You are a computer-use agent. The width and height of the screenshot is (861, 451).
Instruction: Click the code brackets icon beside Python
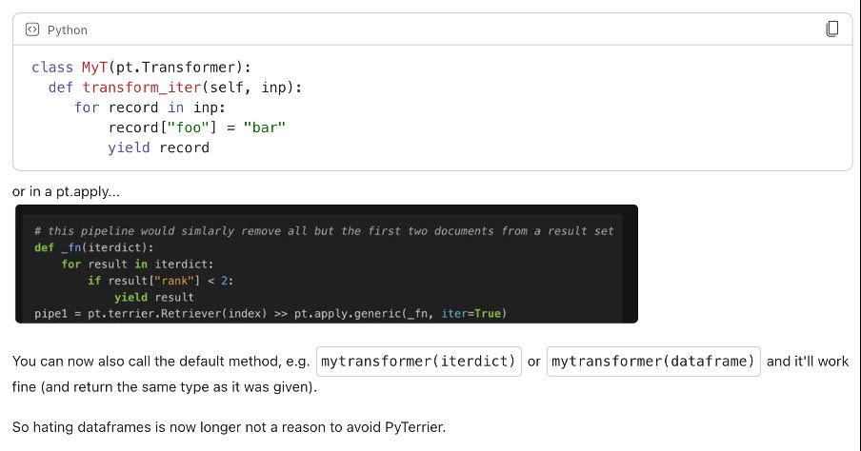(32, 29)
